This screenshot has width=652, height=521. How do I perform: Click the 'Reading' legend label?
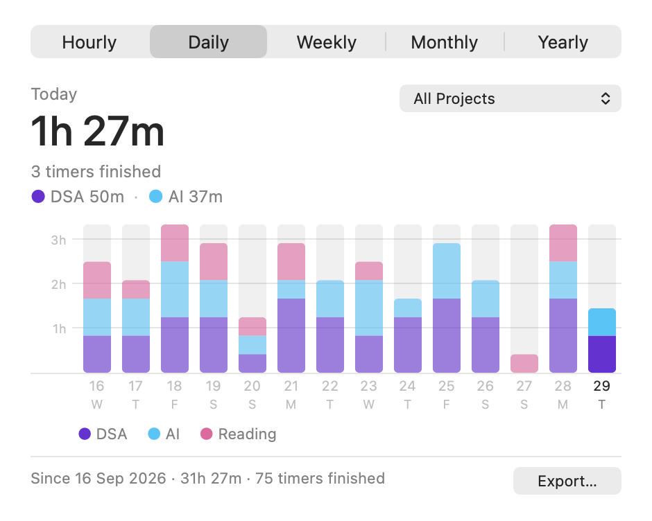[248, 434]
